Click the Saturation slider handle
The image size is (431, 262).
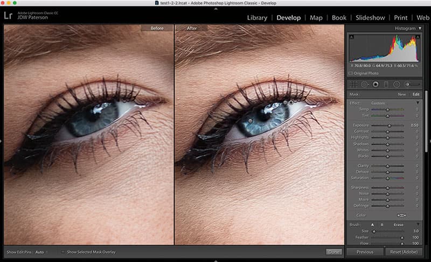(387, 178)
